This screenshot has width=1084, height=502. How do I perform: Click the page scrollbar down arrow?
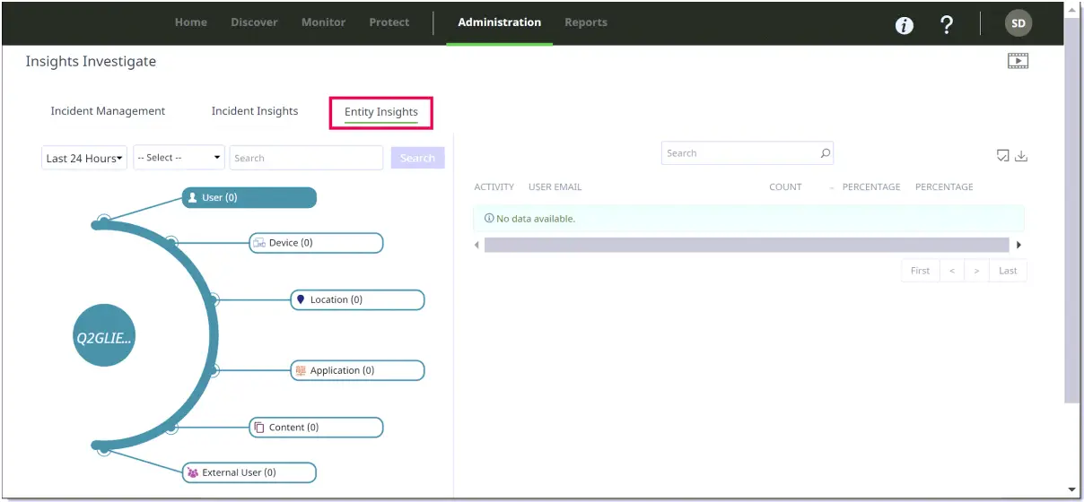1072,489
